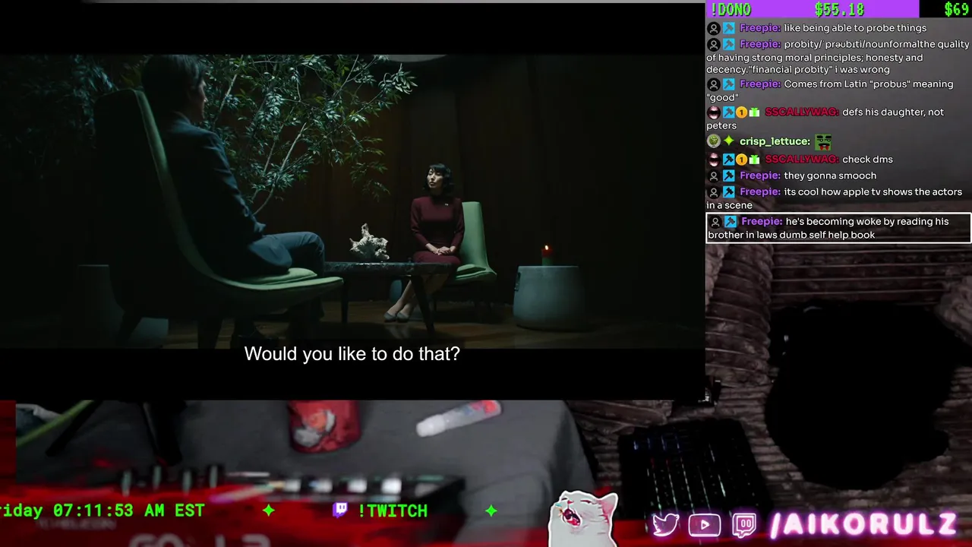Screen dimensions: 972x547
Task: Click the gift badge on the 'check dms' message
Action: pos(754,160)
